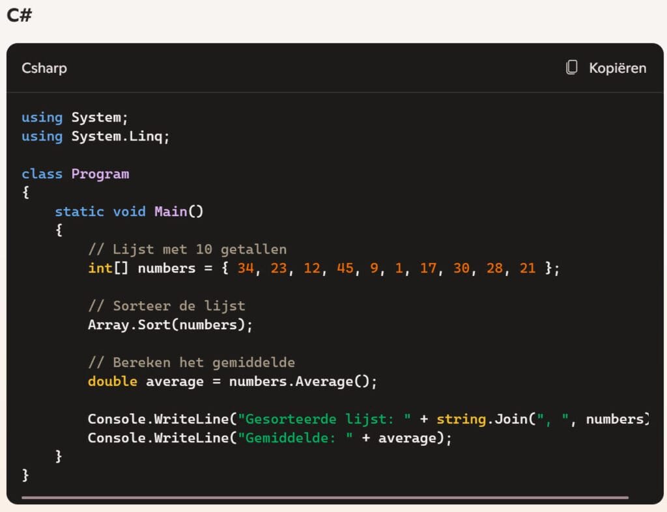The width and height of the screenshot is (667, 512).
Task: Click the Main method name
Action: tap(171, 211)
